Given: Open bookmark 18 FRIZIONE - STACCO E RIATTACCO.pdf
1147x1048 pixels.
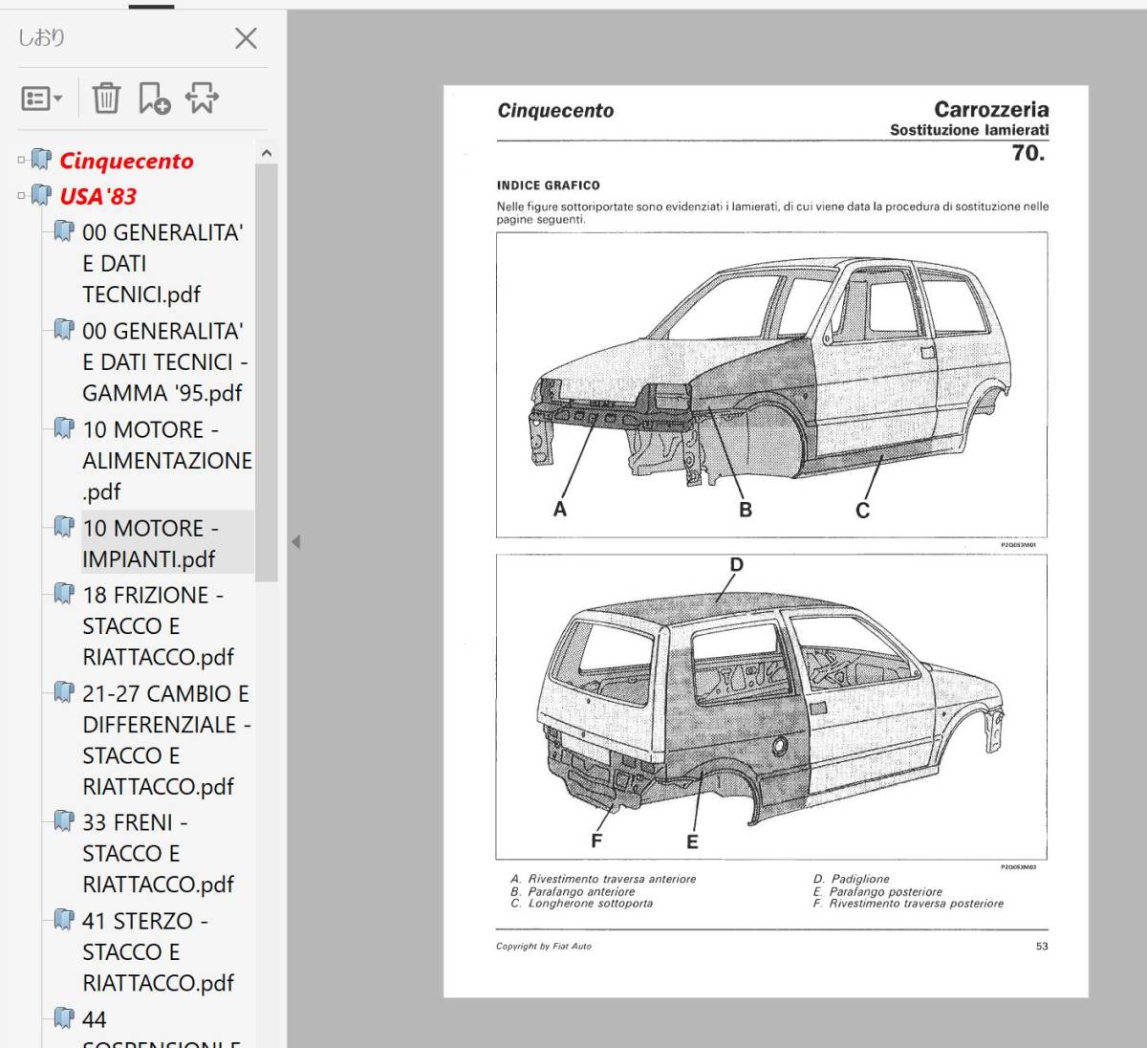Looking at the screenshot, I should point(158,625).
